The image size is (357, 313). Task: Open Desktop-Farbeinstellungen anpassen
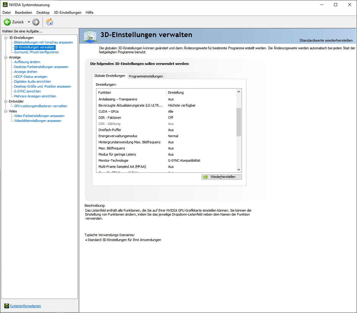(x=41, y=67)
